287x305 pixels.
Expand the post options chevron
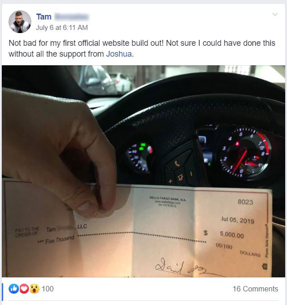tap(275, 15)
